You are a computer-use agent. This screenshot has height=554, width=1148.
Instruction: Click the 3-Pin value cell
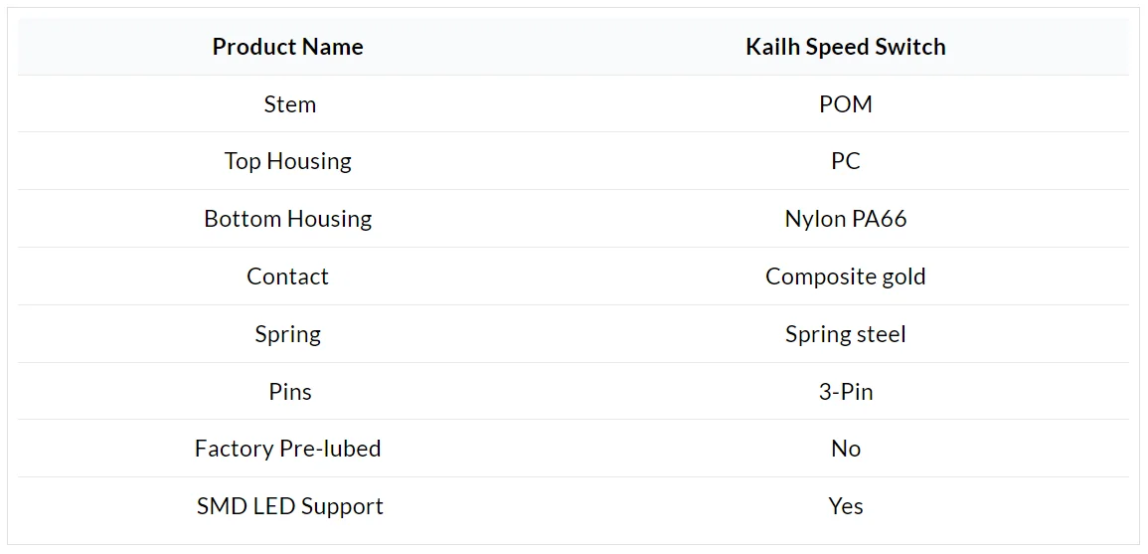point(846,391)
